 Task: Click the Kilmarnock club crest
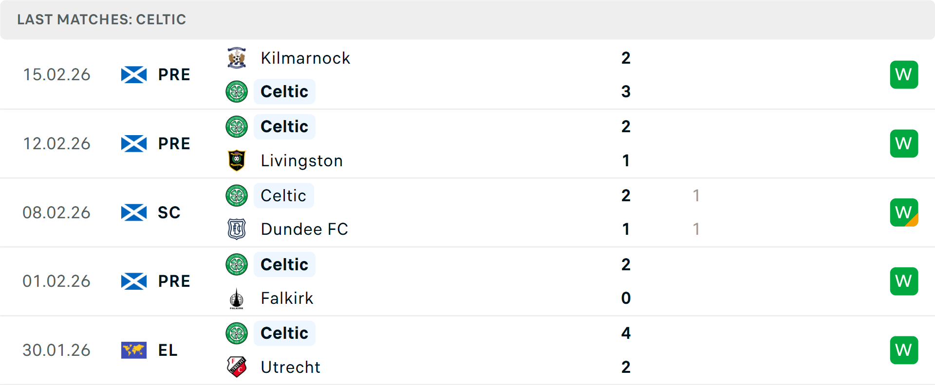tap(237, 58)
